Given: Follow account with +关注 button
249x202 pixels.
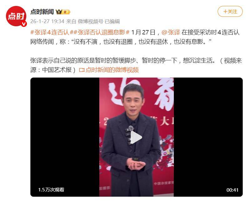Looking at the screenshot, I should click(230, 12).
